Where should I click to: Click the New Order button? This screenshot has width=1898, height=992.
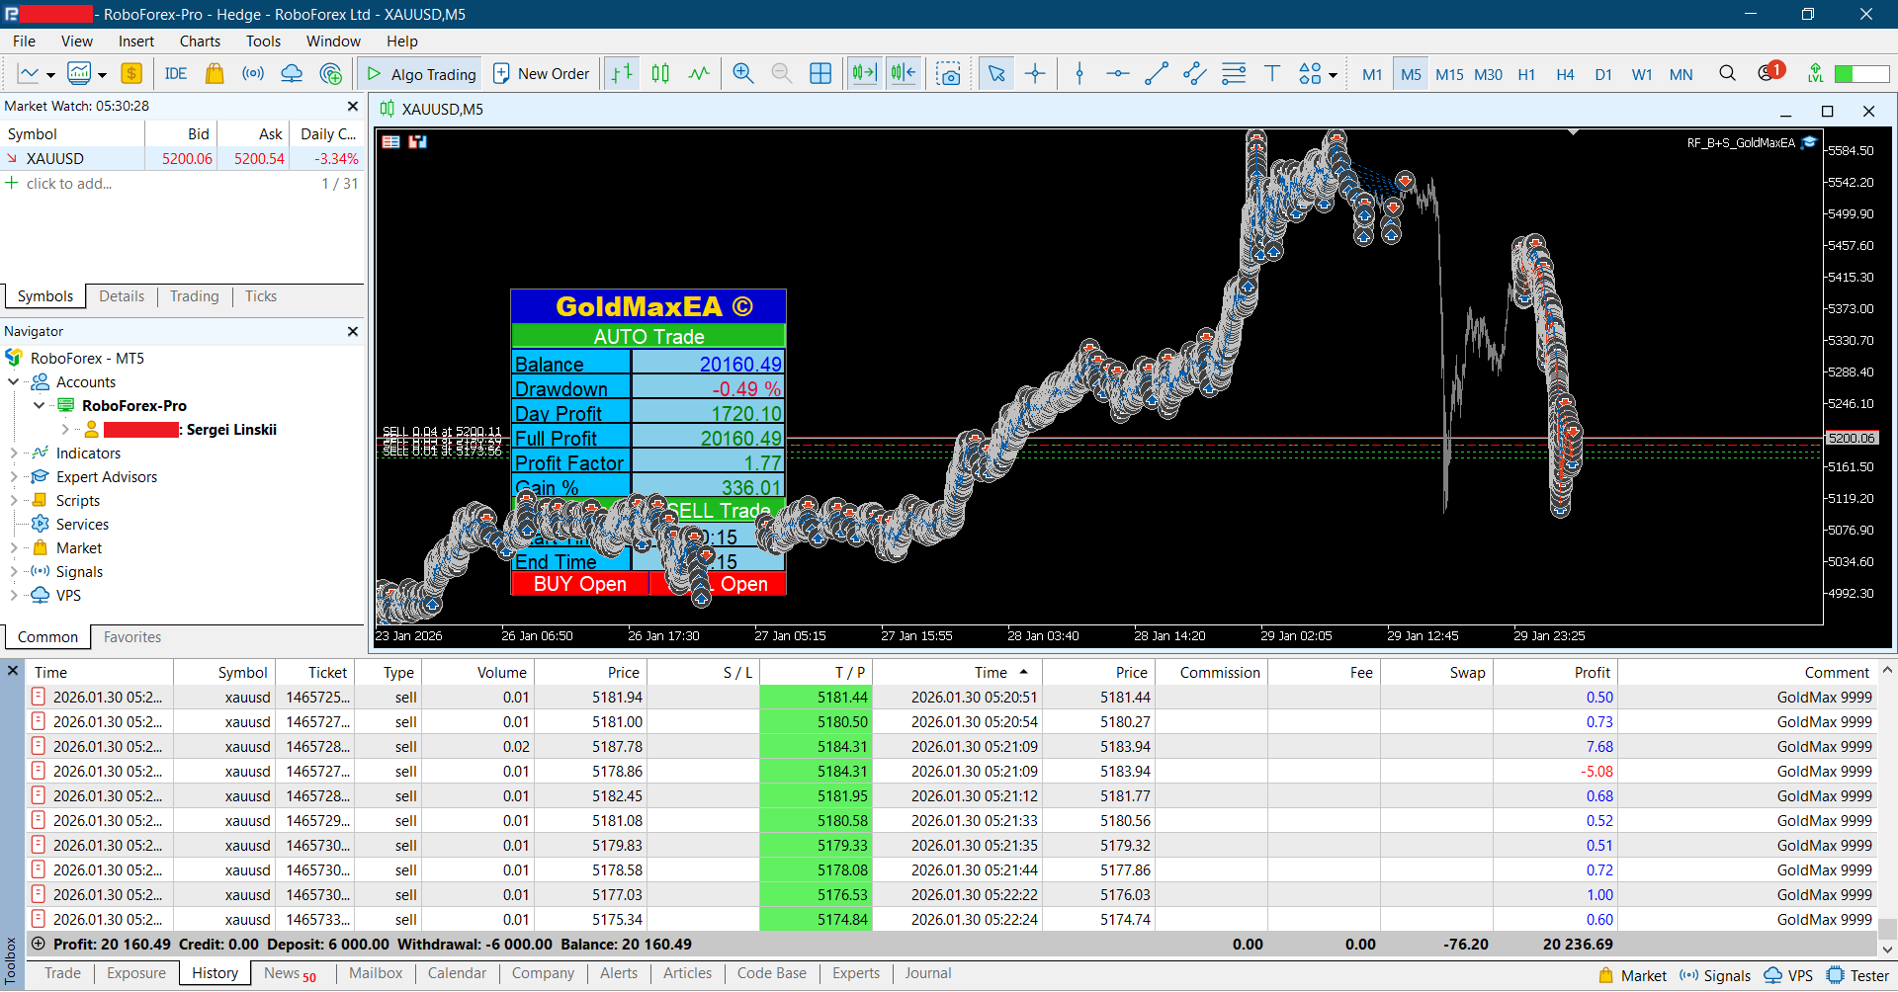(x=541, y=73)
